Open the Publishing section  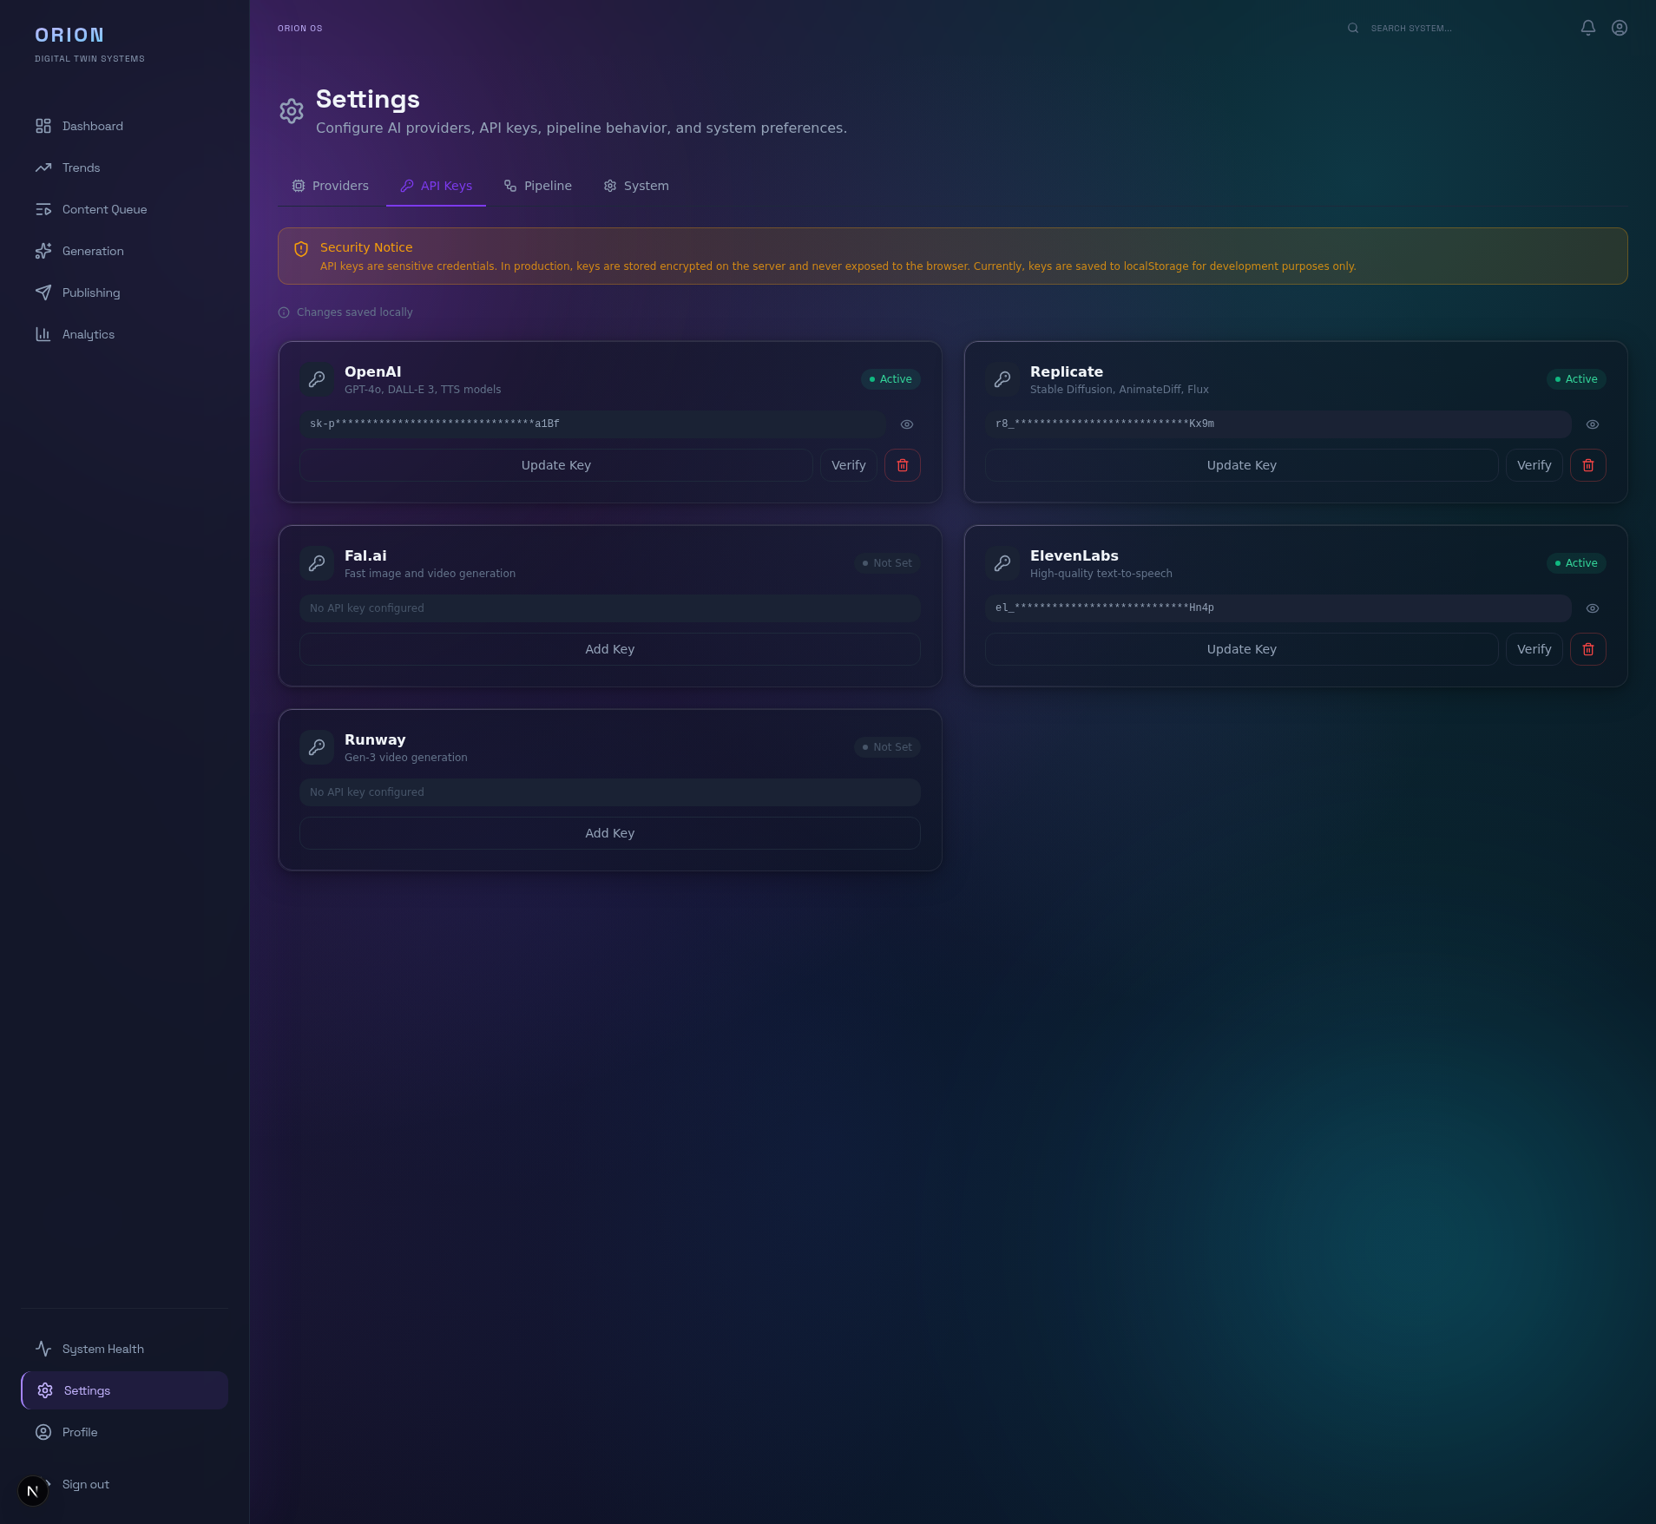pyautogui.click(x=90, y=292)
